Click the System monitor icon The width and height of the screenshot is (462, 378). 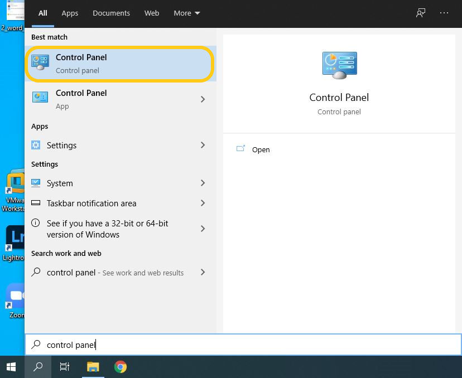36,183
